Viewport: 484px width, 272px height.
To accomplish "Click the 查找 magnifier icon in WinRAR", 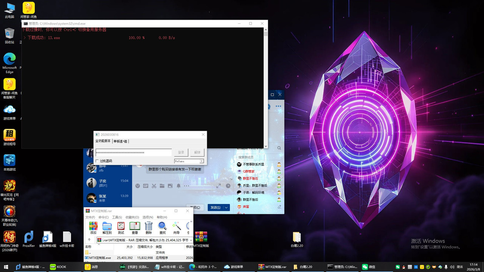I will 162,228.
